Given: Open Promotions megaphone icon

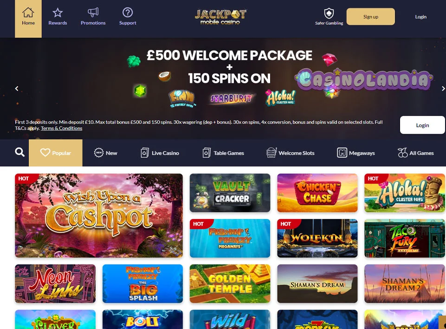Looking at the screenshot, I should click(93, 12).
